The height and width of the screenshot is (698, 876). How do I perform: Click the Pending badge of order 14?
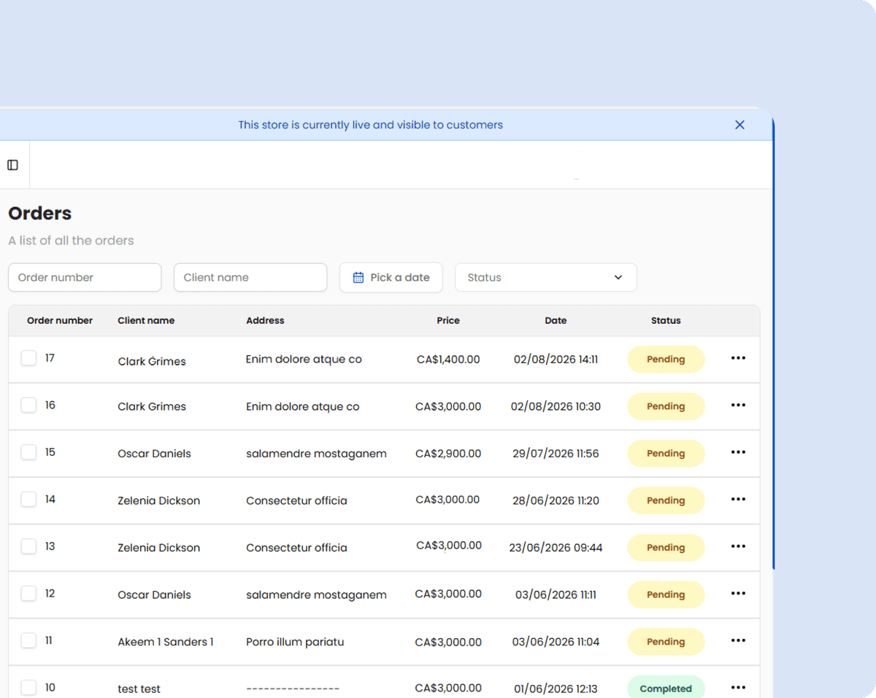[x=666, y=500]
